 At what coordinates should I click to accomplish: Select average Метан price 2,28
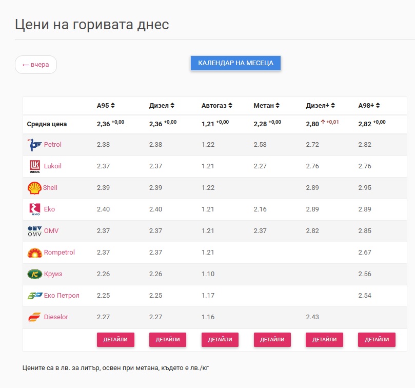click(260, 124)
